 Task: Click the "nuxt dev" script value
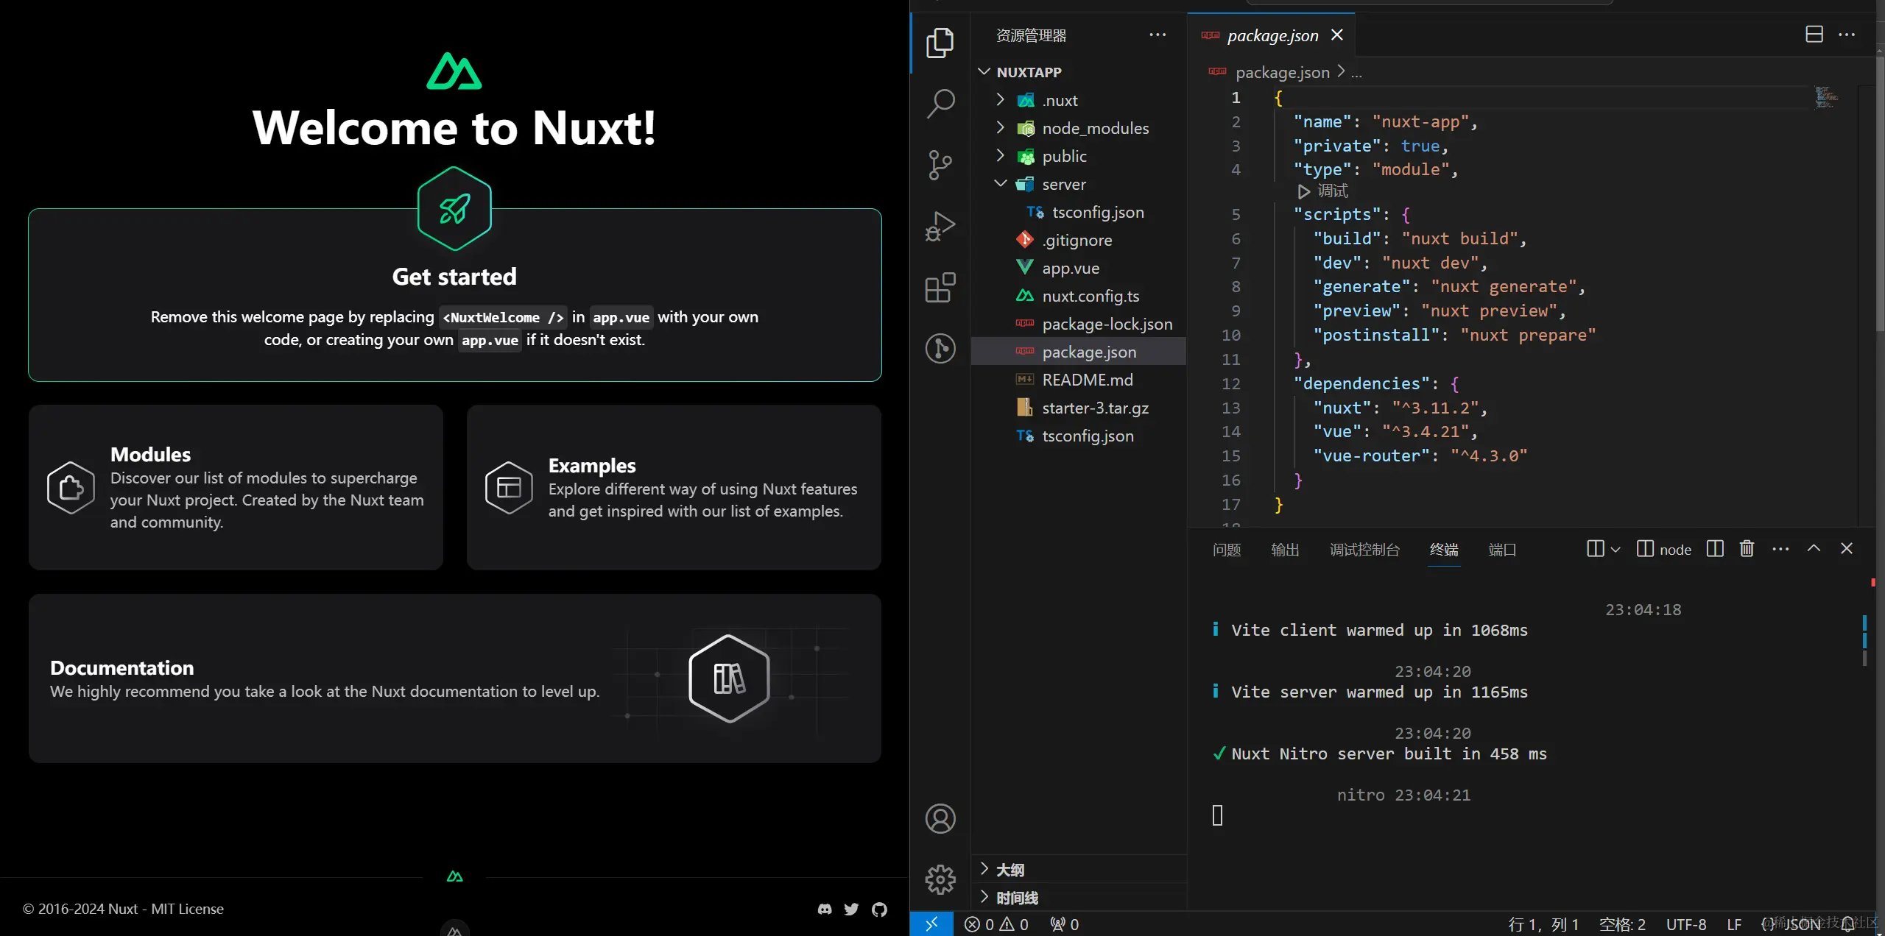click(1429, 263)
